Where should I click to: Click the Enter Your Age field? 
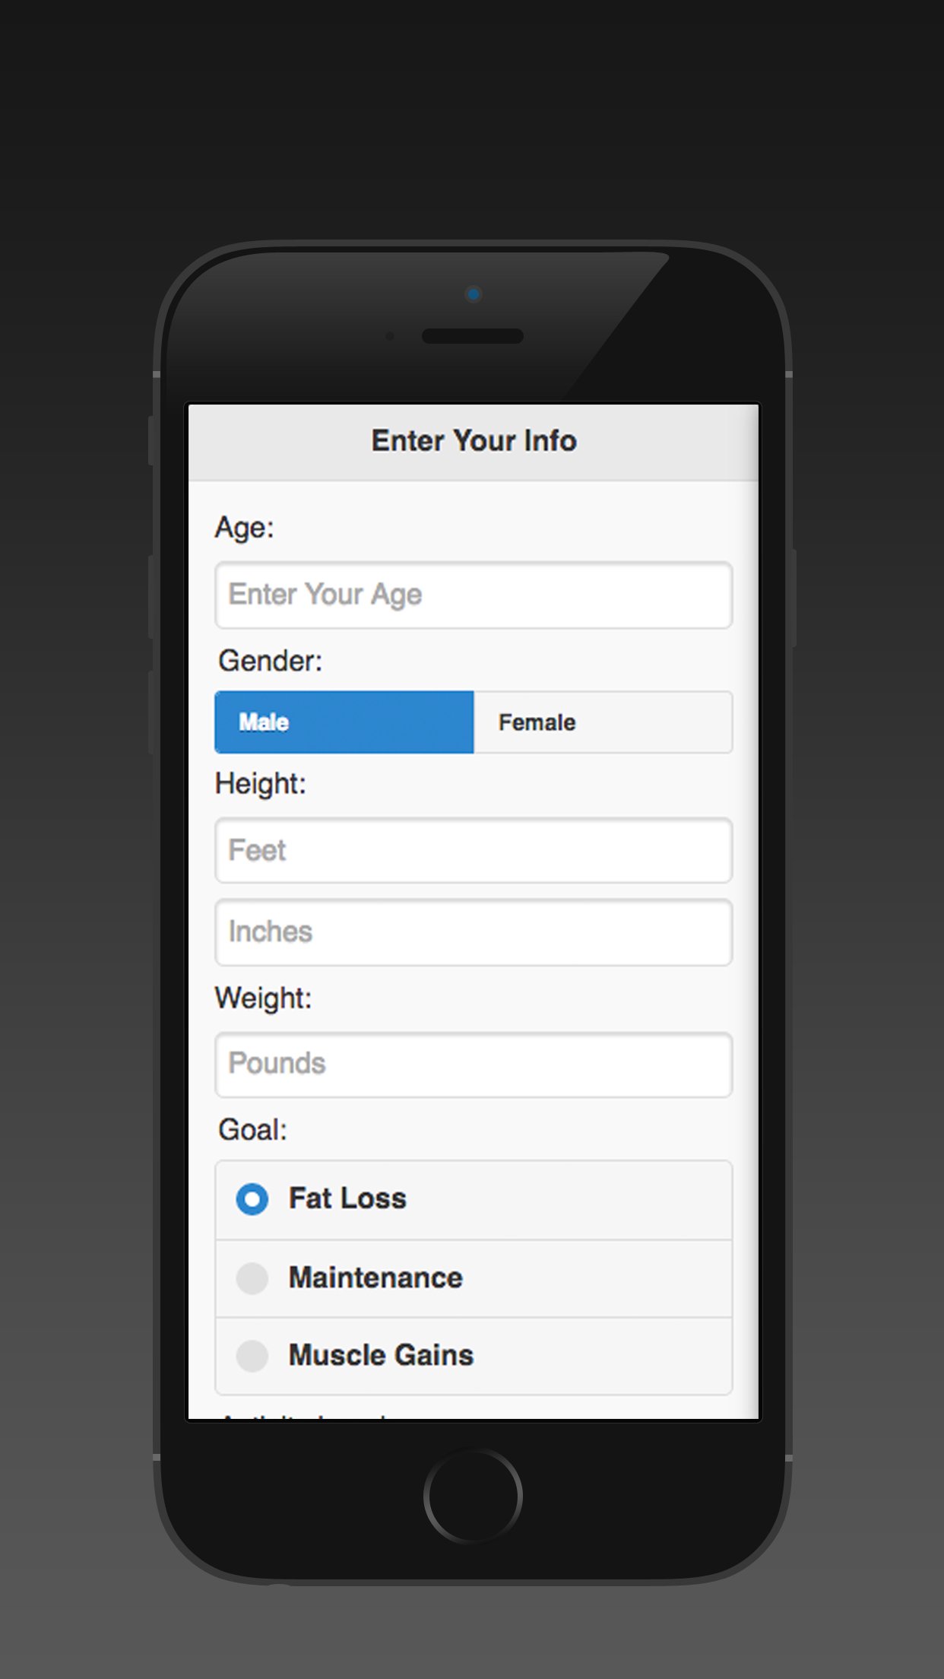(x=473, y=595)
